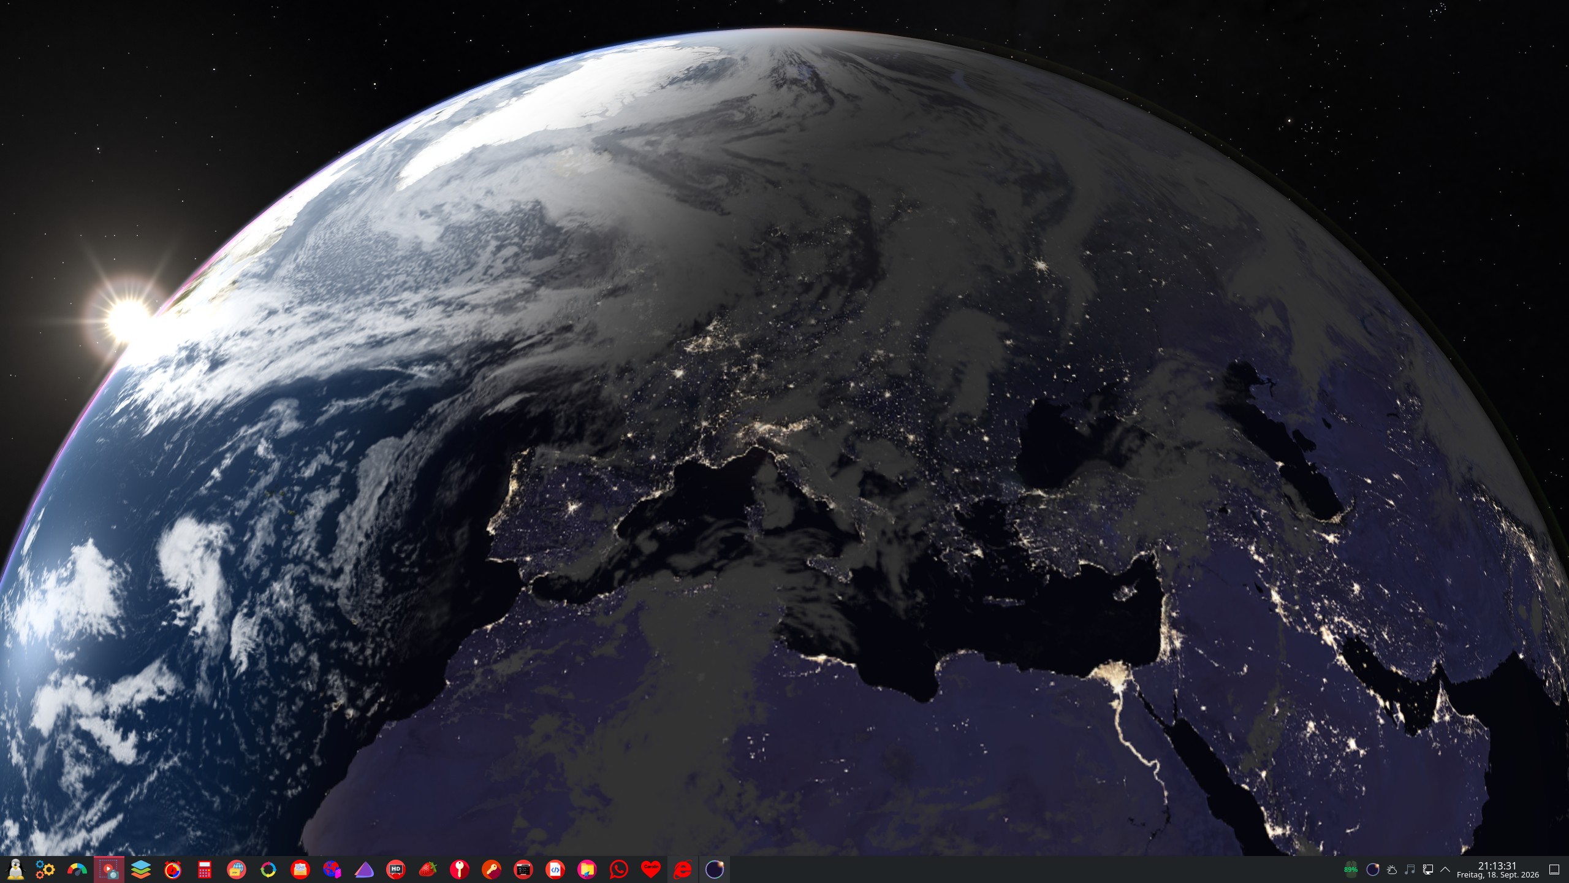Show the weather cloud-sun tray widget
1569x883 pixels.
pos(1391,870)
